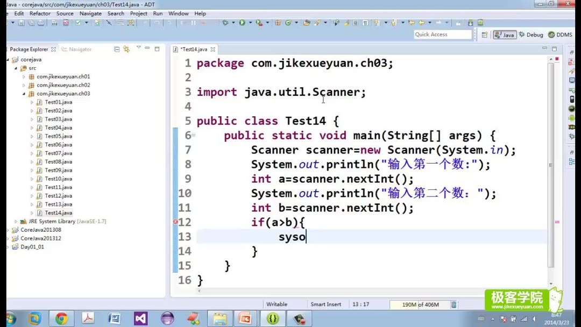Toggle Smart Insert in the status bar
Screen dimensions: 581x327
pyautogui.click(x=325, y=304)
